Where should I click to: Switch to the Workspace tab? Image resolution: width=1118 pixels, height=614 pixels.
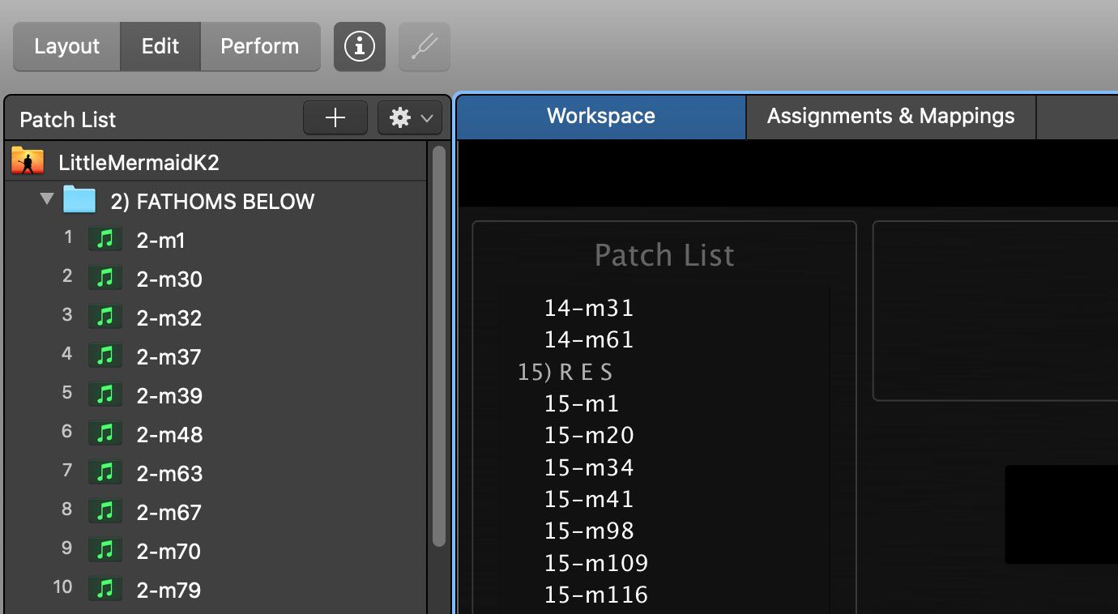(600, 116)
